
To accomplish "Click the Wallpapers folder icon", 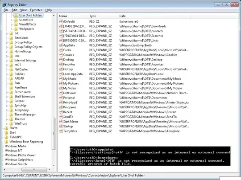I will tap(16, 29).
